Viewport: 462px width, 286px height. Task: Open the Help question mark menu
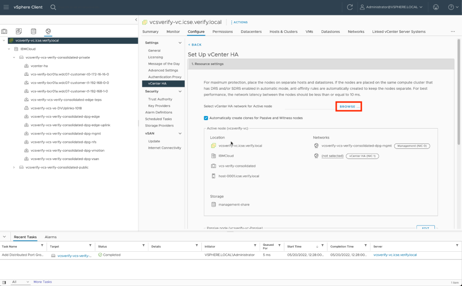click(x=452, y=7)
